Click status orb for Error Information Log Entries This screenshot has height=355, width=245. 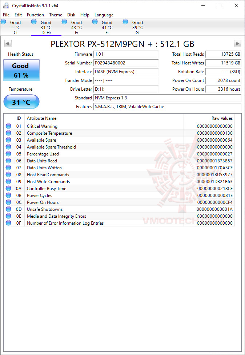click(x=8, y=223)
